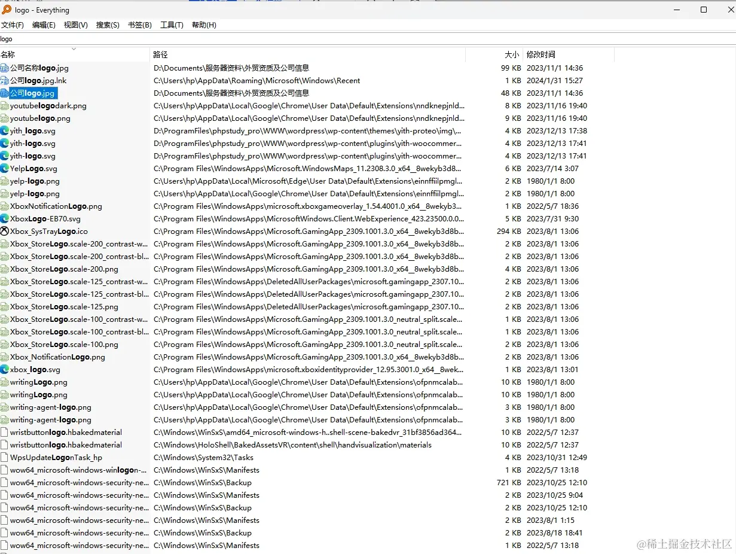Click the date 2023/8/1 1:15
The width and height of the screenshot is (736, 554).
click(x=550, y=520)
